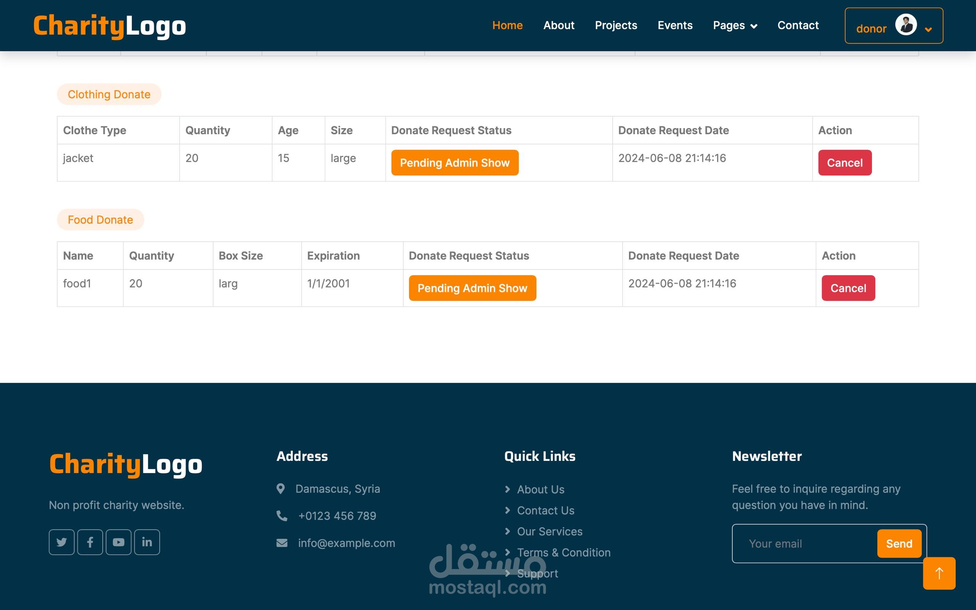Navigate to the Contact menu item
This screenshot has width=976, height=610.
click(x=798, y=26)
